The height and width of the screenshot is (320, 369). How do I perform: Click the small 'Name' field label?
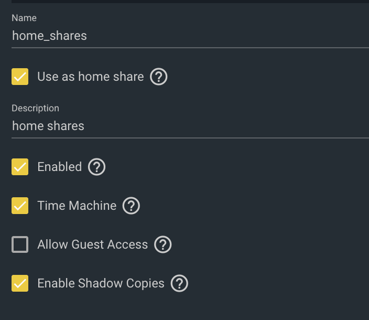click(x=24, y=18)
